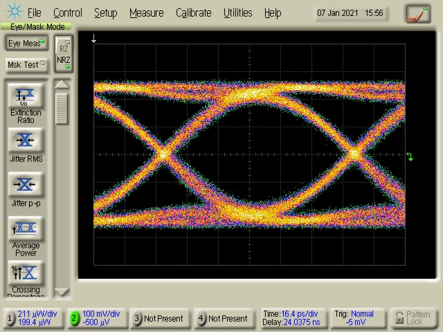Click the Jitter RMS measurement icon
This screenshot has height=332, width=443.
coord(26,140)
